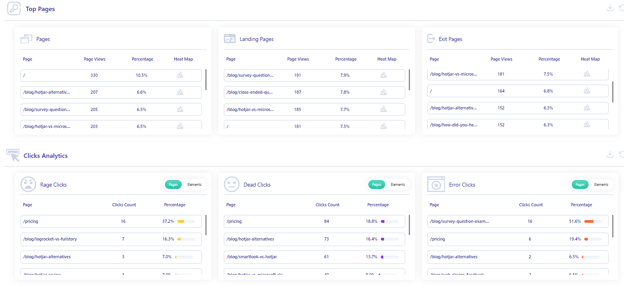Click the Pages card icon
The height and width of the screenshot is (285, 624).
pos(26,39)
